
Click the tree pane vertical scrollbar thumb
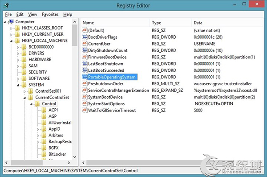(x=75, y=35)
